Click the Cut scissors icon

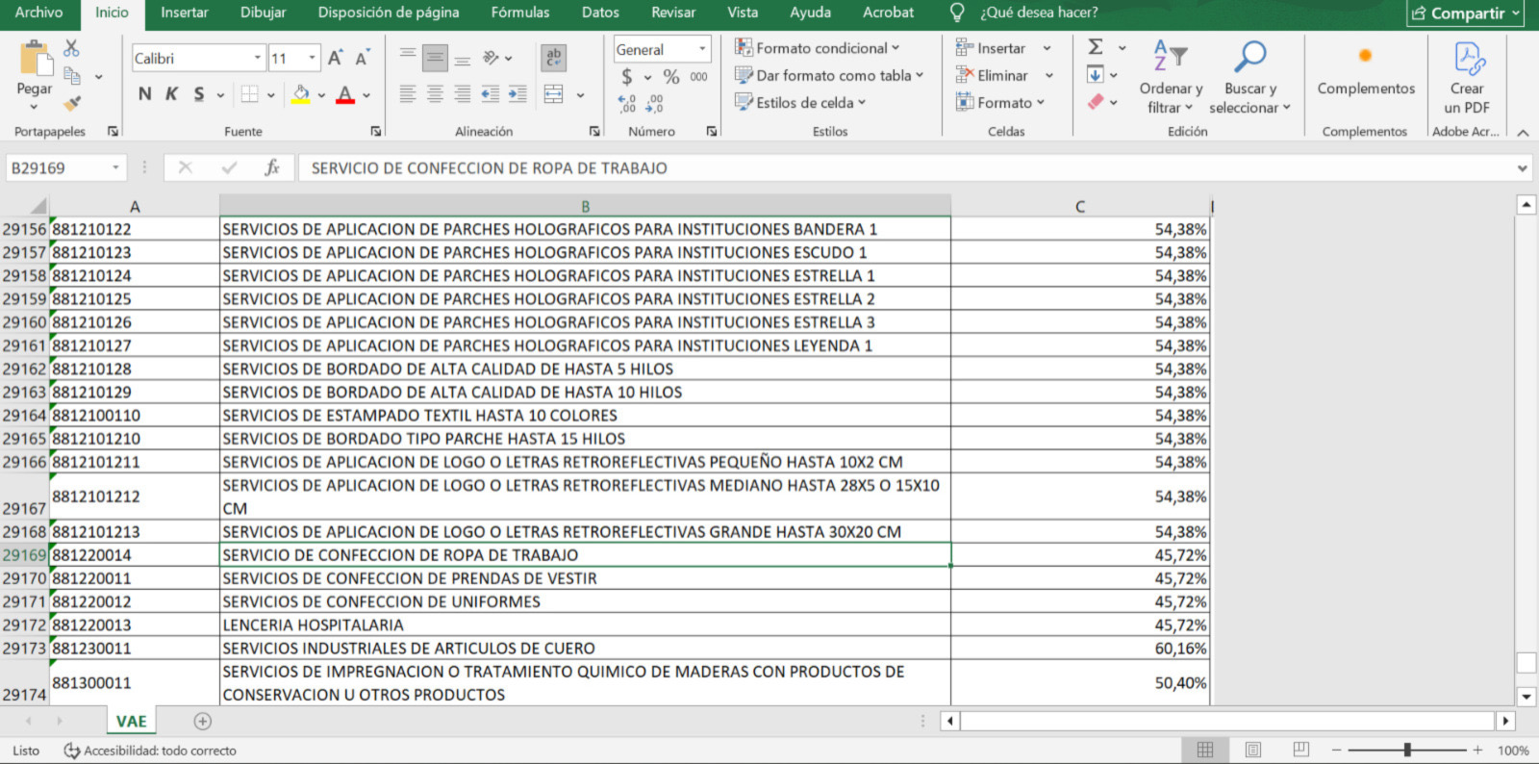72,48
